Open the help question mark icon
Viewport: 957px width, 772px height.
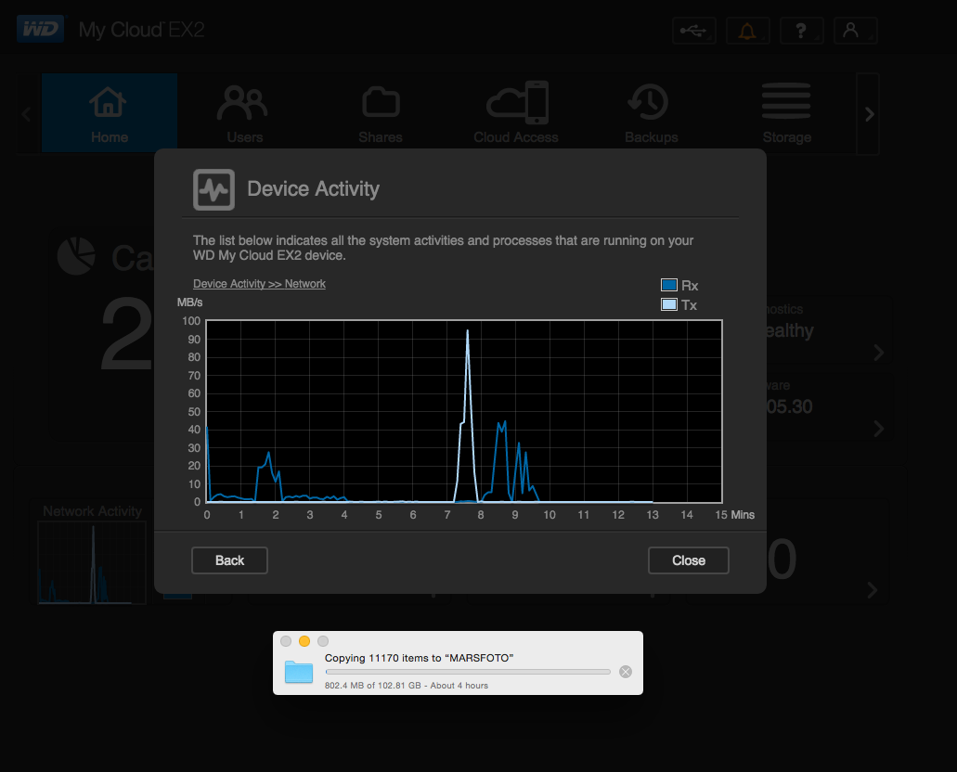pos(801,30)
